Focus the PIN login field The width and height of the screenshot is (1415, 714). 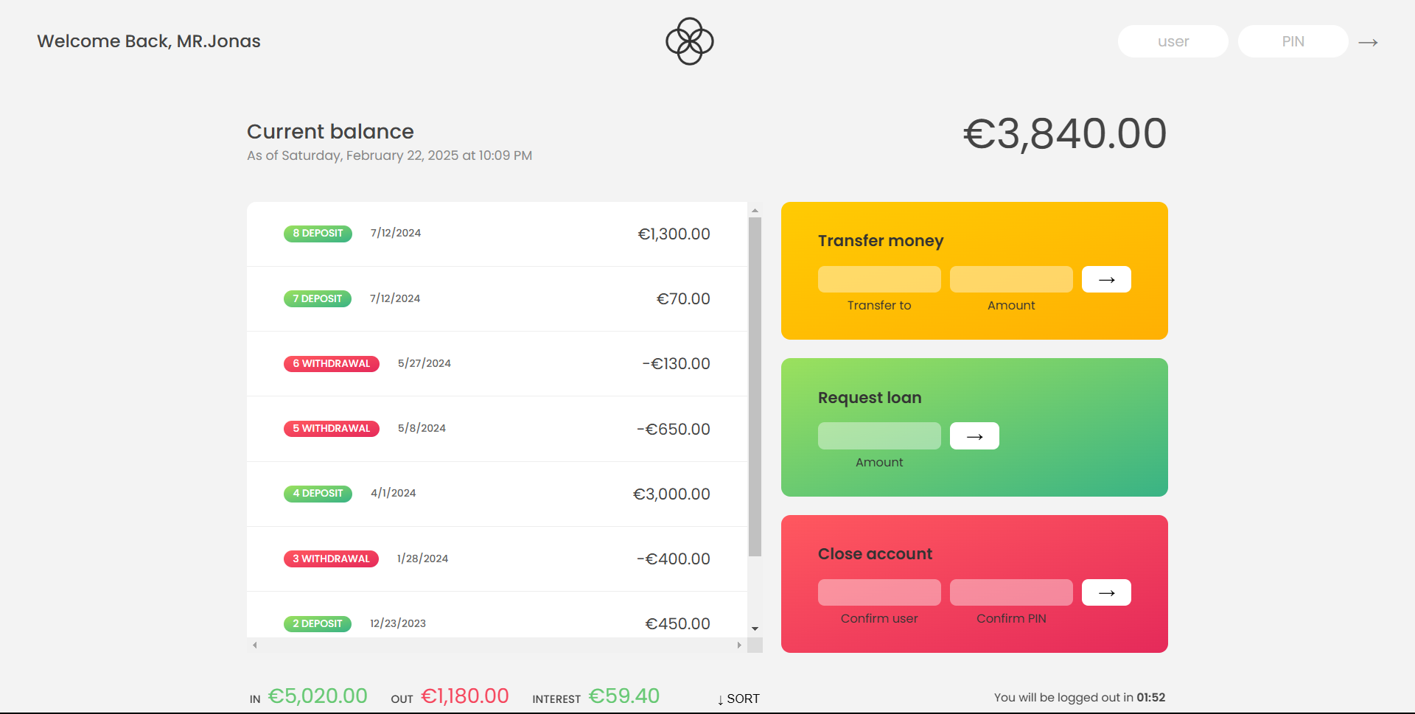click(1293, 41)
